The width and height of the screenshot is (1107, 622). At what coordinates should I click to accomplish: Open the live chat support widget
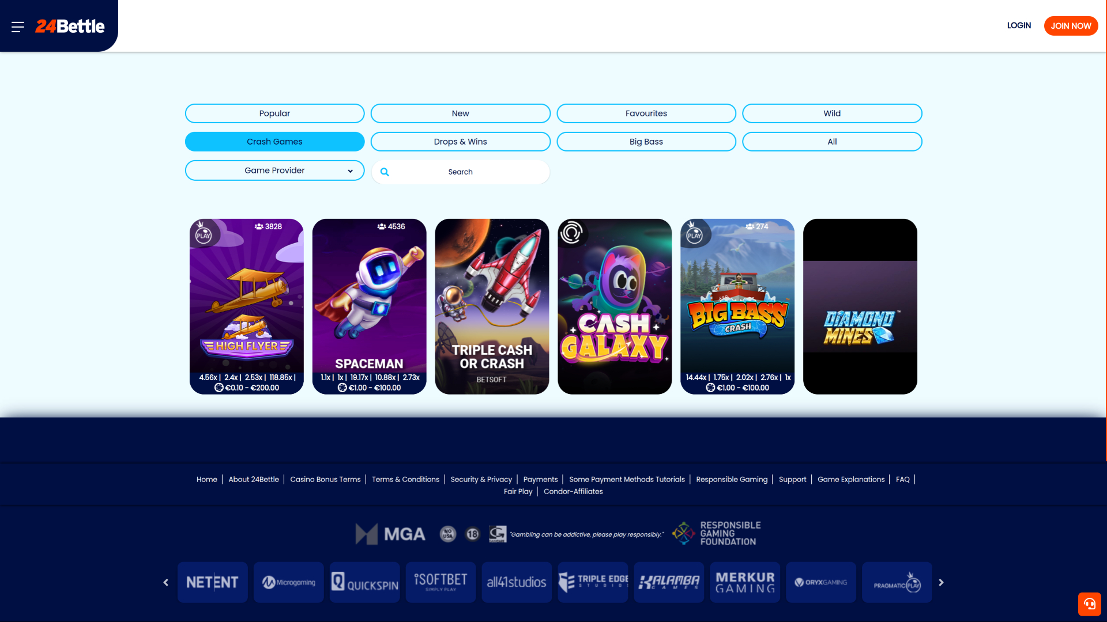tap(1090, 604)
